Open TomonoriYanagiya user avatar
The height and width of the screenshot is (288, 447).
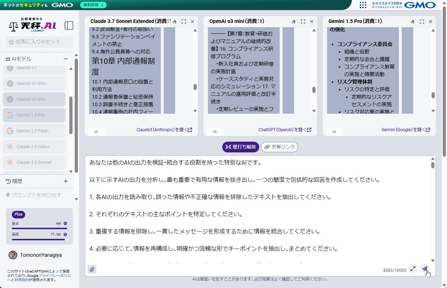13,255
